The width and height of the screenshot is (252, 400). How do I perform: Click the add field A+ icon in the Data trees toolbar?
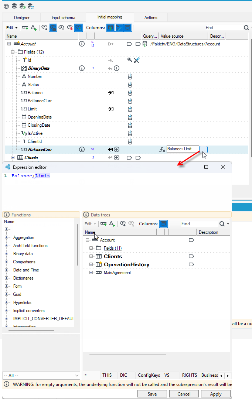coord(112,224)
